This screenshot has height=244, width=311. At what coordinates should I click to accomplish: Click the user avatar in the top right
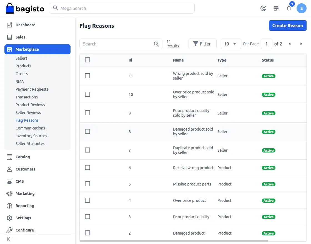click(x=302, y=8)
